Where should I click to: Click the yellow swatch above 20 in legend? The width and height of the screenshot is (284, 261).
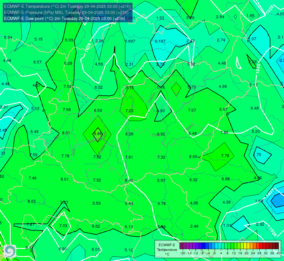point(245,246)
